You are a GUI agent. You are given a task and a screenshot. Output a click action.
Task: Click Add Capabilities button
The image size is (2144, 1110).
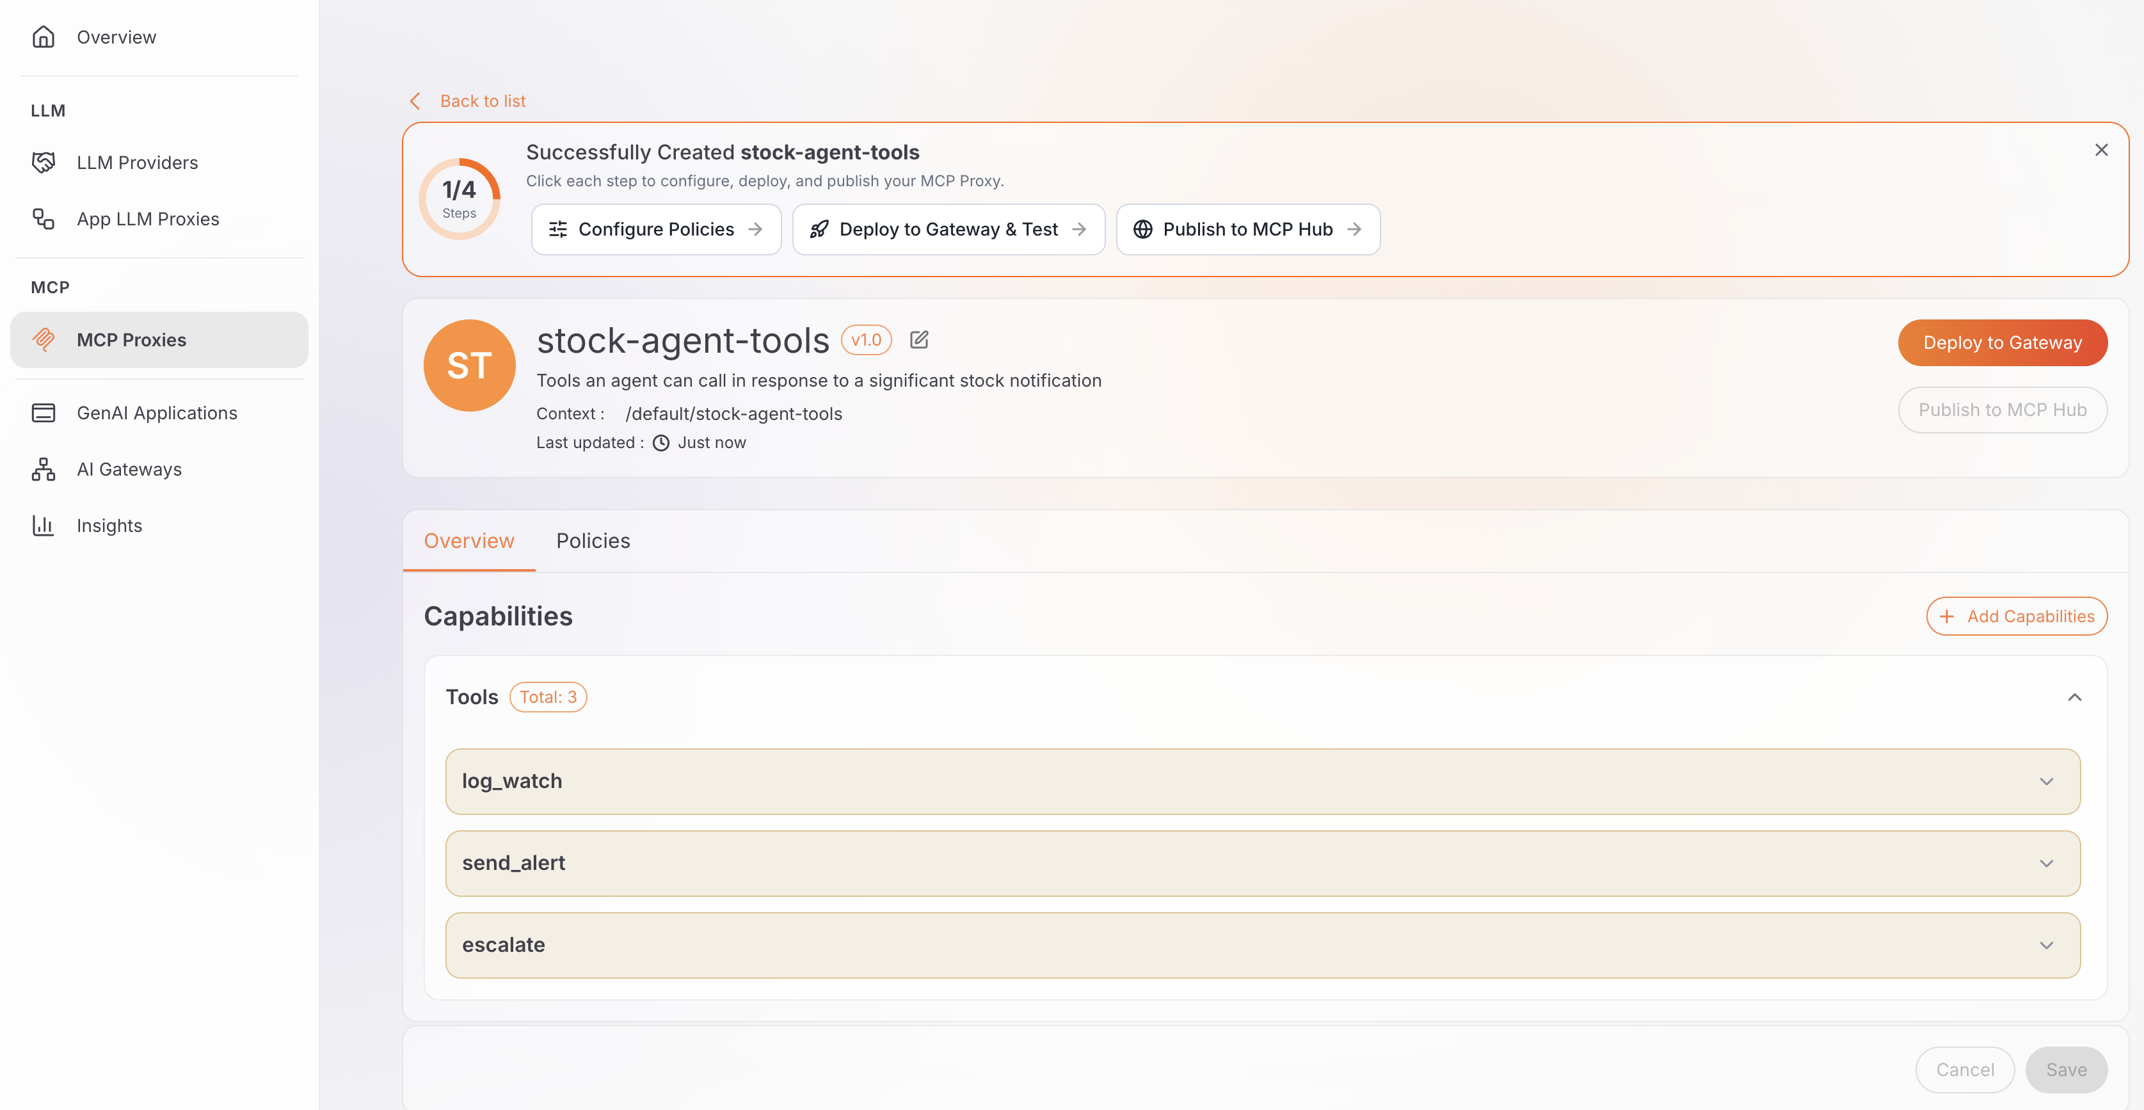pyautogui.click(x=2017, y=616)
